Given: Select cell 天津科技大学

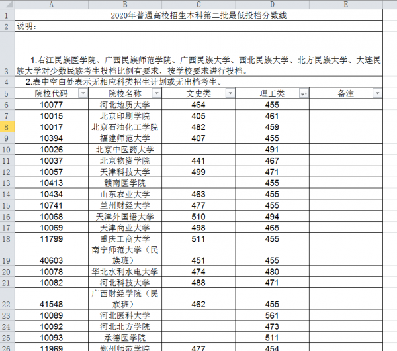Looking at the screenshot, I should pos(125,172).
